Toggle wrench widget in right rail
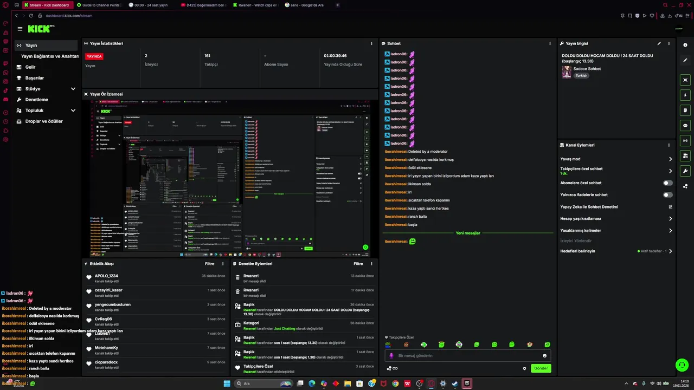694x390 pixels. [x=685, y=171]
